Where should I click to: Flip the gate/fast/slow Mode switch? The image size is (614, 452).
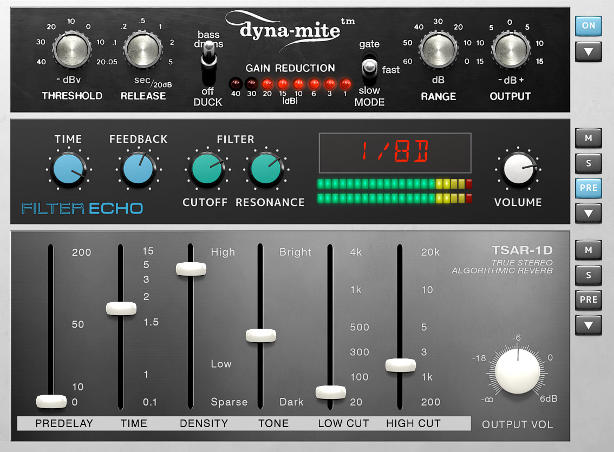click(370, 68)
